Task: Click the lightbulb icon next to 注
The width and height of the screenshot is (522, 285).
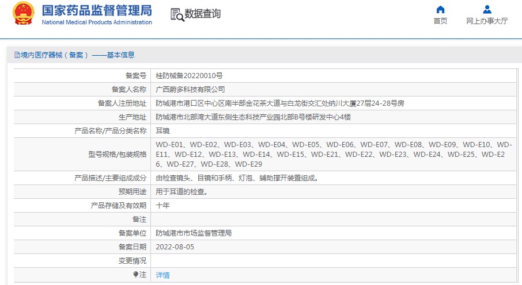Action: pyautogui.click(x=135, y=275)
